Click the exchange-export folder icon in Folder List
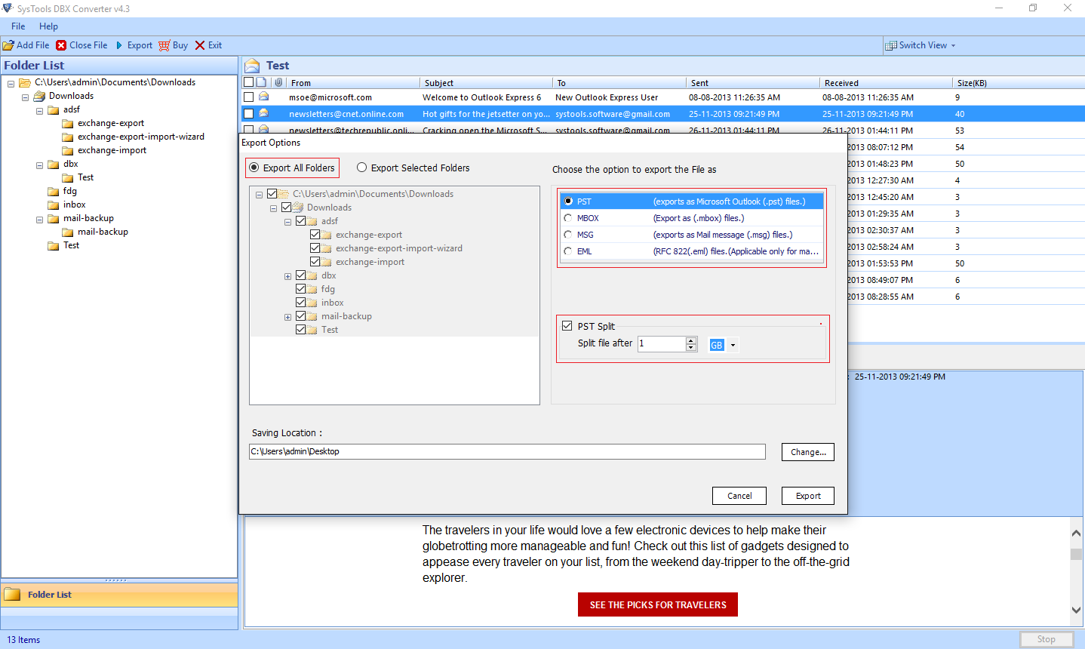 point(68,123)
